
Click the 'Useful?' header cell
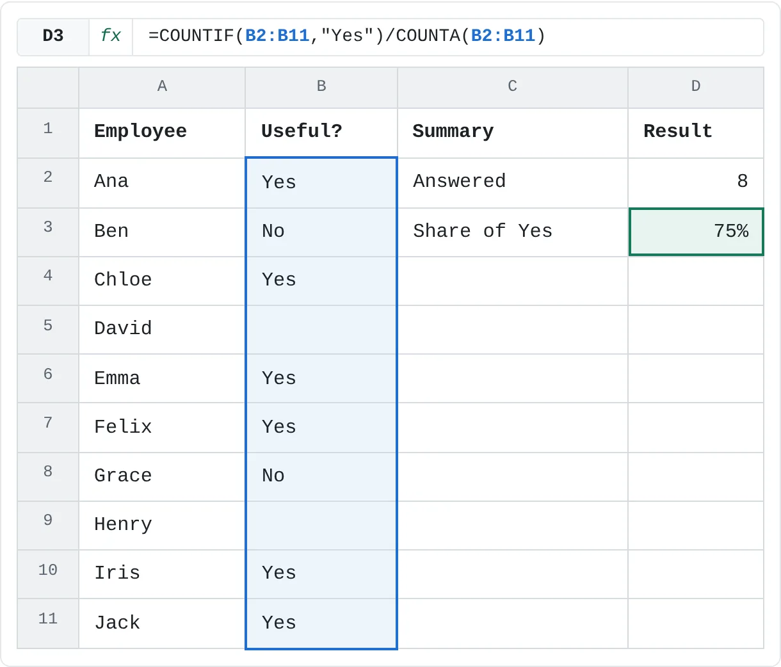click(321, 133)
